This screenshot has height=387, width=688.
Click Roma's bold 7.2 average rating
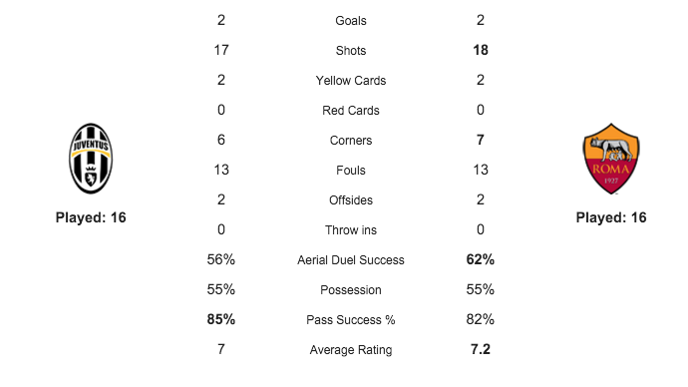point(481,349)
